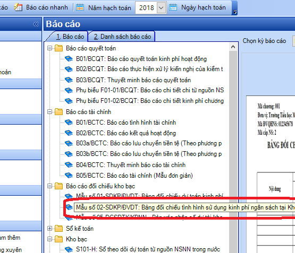
Task: Collapse the Báo cáo quyết toán tree node
Action: (x=49, y=48)
